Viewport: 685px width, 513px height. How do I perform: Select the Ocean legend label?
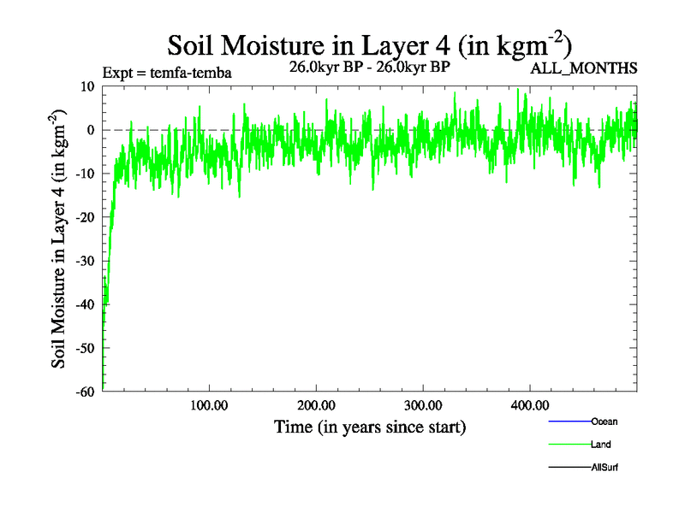click(x=604, y=422)
